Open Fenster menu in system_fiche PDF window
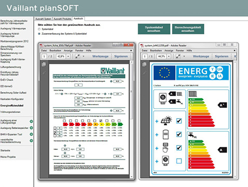This screenshot has width=248, height=187. pyautogui.click(x=79, y=50)
